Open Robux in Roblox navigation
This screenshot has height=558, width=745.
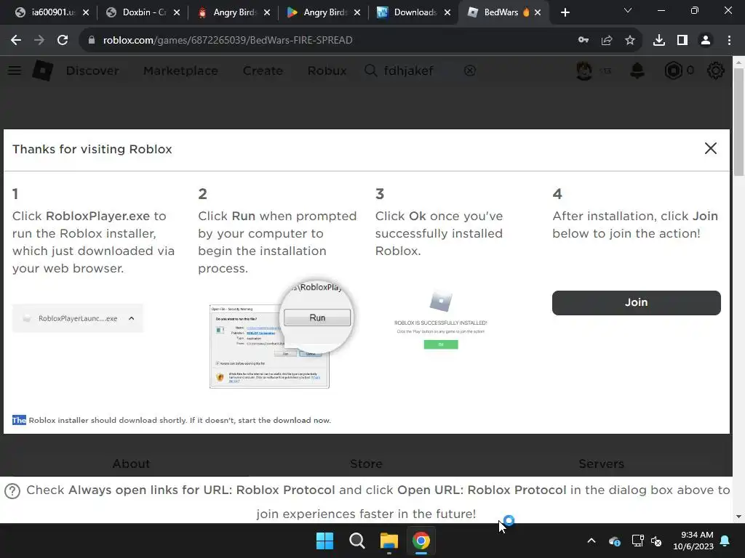327,70
